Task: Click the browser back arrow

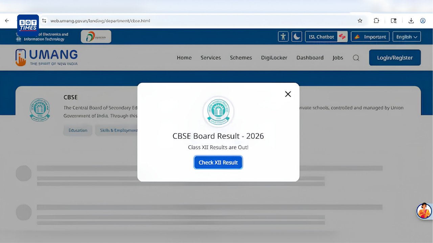Action: tap(7, 21)
